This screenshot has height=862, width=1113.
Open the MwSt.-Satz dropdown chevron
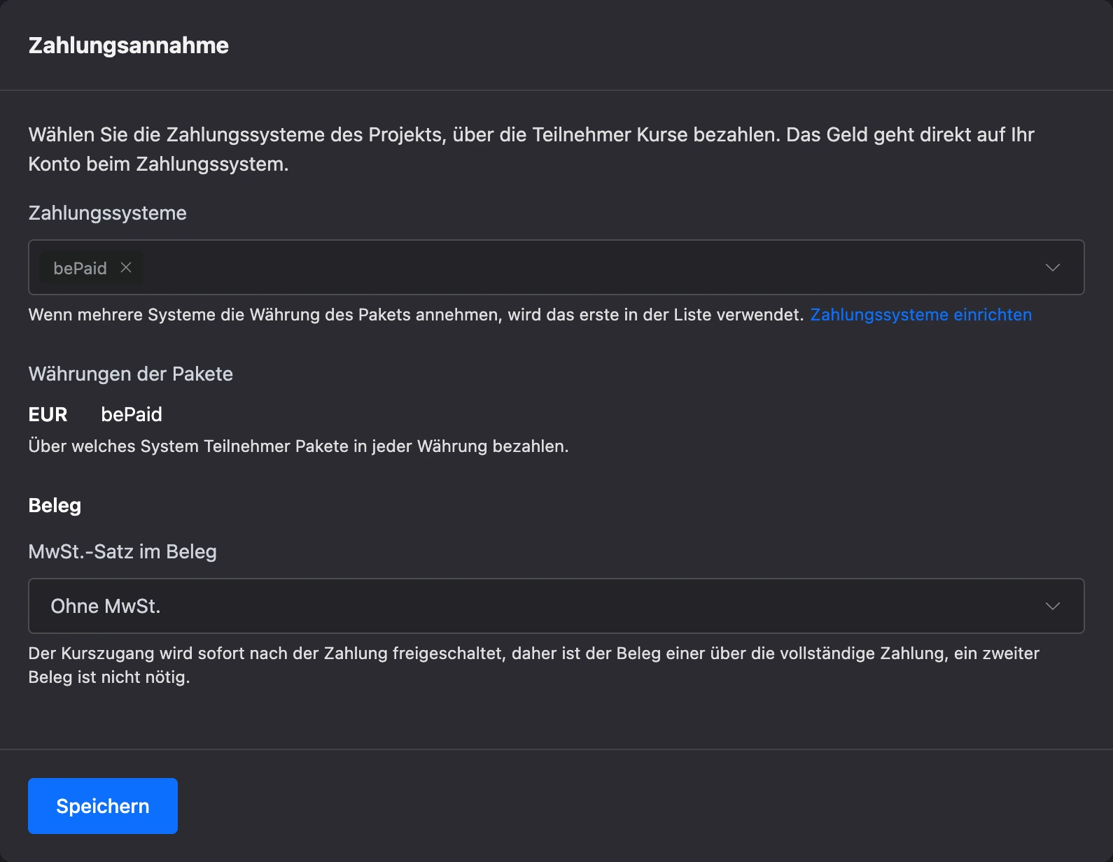click(x=1052, y=606)
